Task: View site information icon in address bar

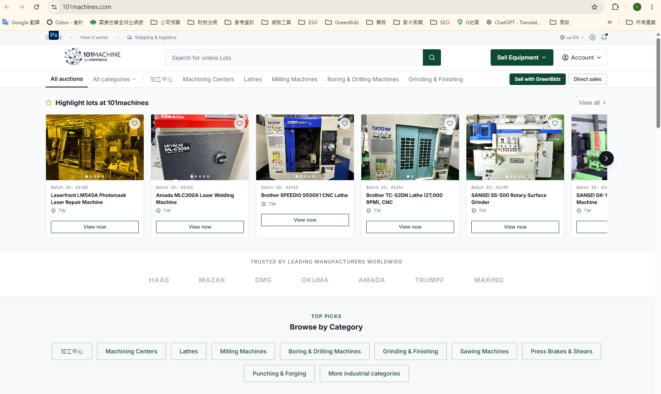Action: pos(54,7)
